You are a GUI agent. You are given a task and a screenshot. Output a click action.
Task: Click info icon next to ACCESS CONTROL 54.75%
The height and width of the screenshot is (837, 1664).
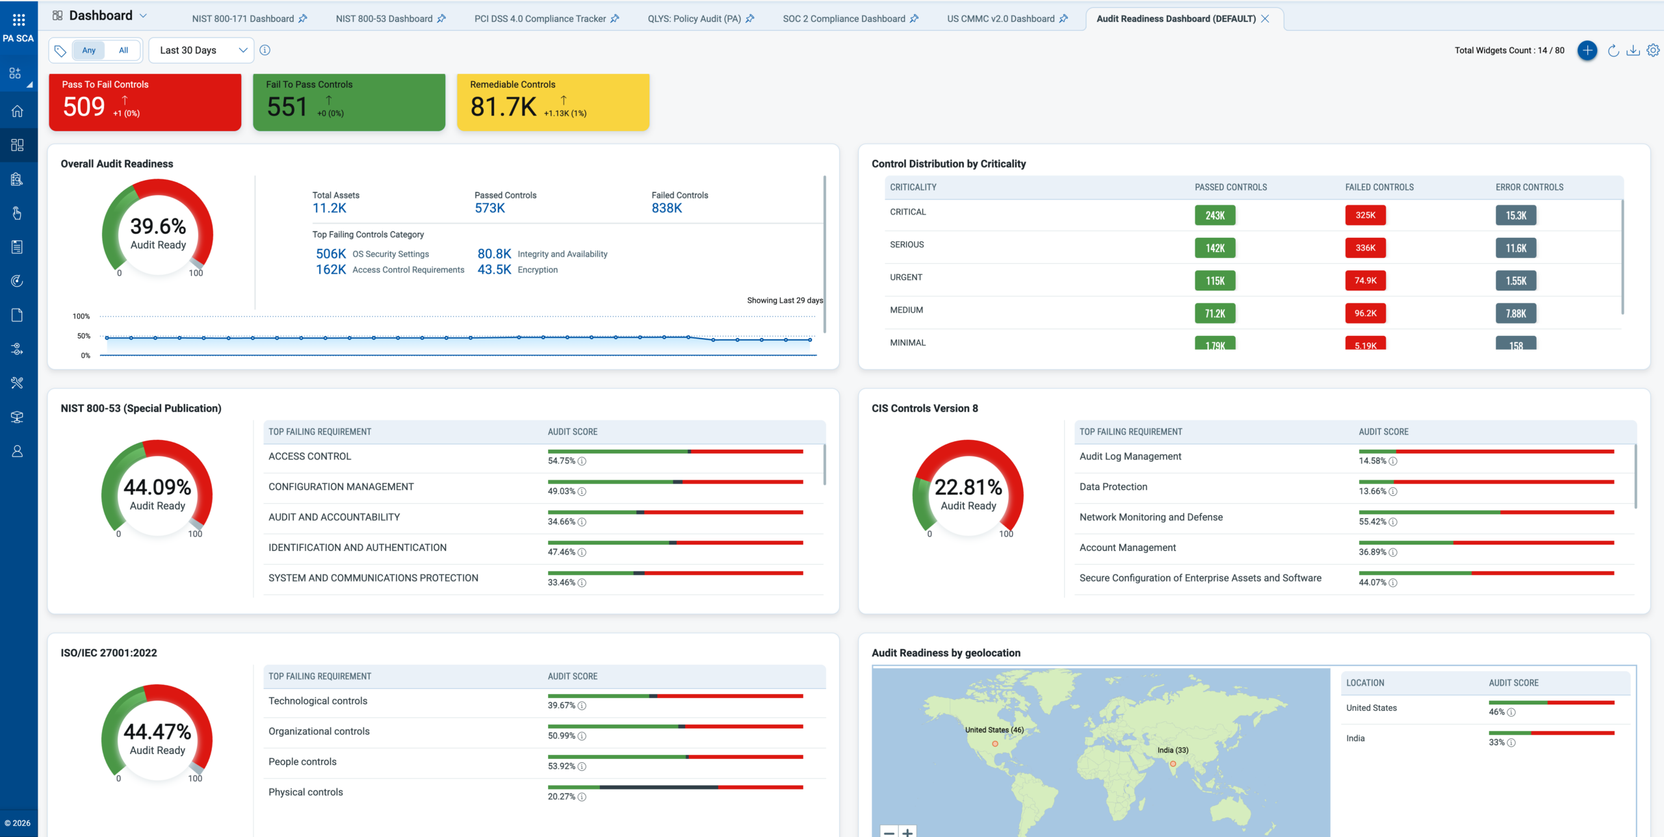[582, 461]
